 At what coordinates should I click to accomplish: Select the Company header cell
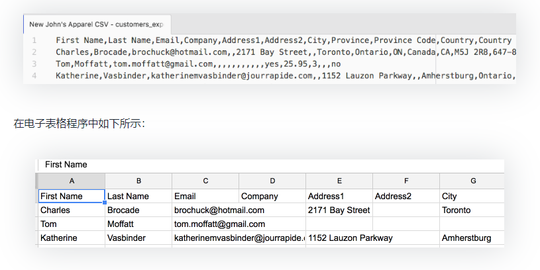tap(272, 196)
